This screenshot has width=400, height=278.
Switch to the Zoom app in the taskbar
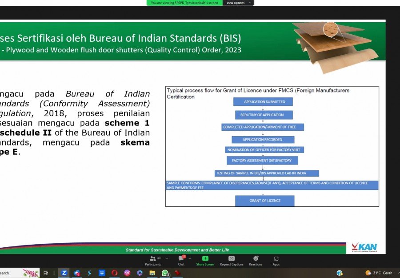pos(64,273)
